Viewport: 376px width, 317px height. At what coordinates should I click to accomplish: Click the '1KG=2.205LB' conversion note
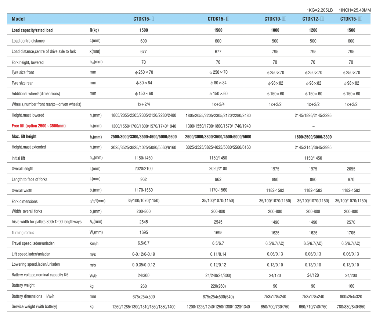[320, 10]
